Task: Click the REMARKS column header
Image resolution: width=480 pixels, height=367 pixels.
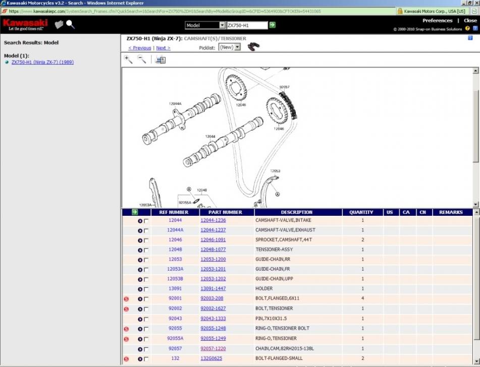Action: click(451, 212)
